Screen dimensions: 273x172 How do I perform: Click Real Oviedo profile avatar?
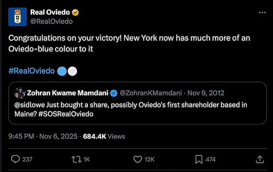tap(17, 17)
